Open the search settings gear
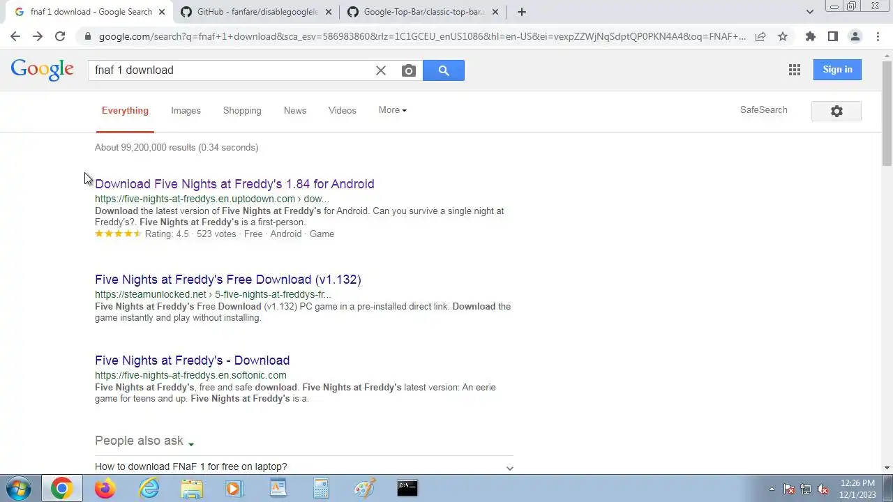 [x=836, y=111]
